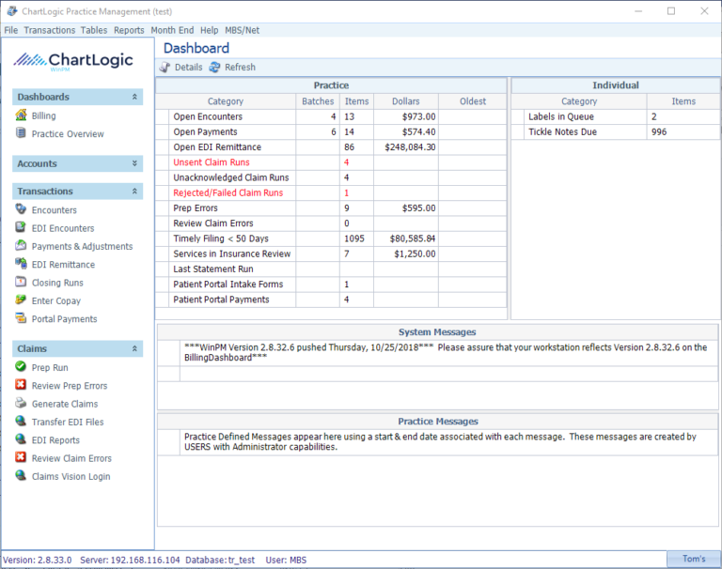Viewport: 722px width, 569px height.
Task: Open the Billing dashboard link
Action: click(x=44, y=115)
